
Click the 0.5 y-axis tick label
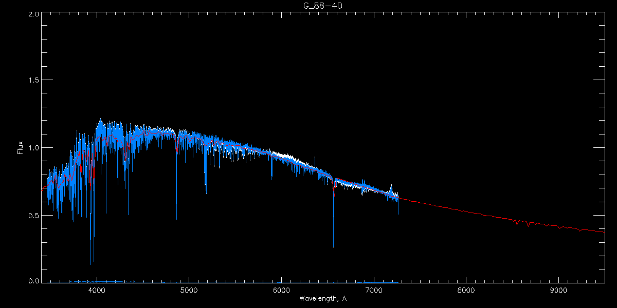coord(34,215)
